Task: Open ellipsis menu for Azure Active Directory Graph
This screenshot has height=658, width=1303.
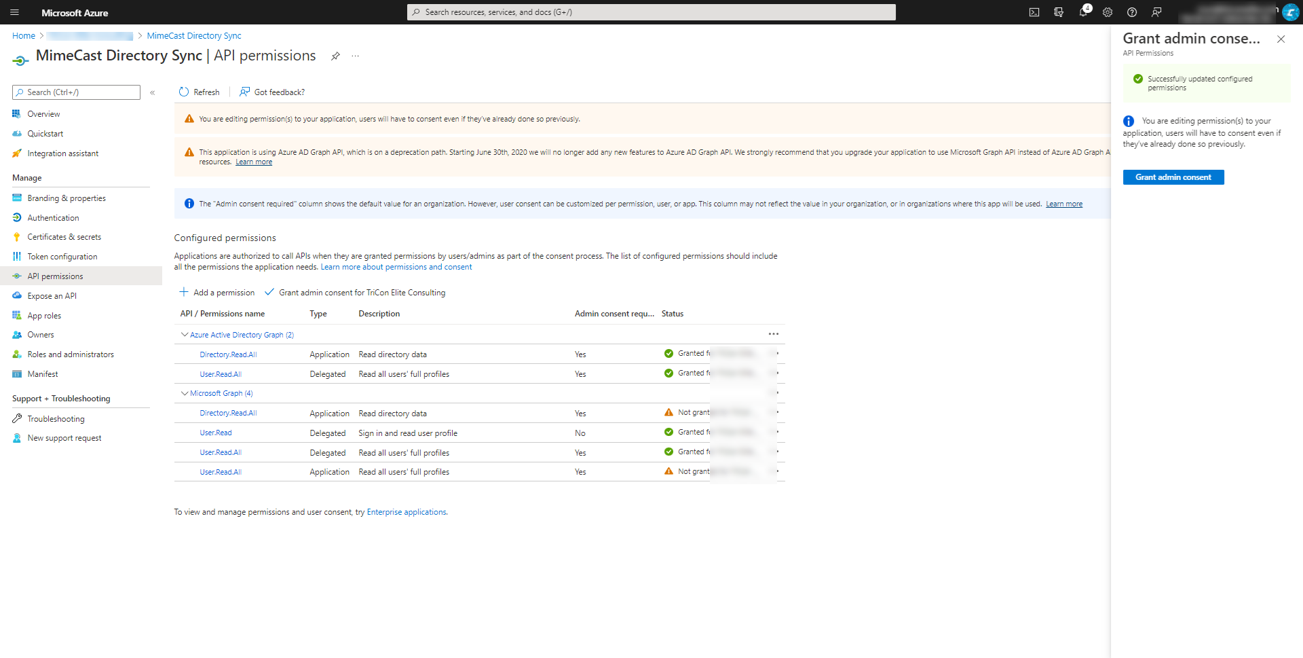Action: point(774,334)
